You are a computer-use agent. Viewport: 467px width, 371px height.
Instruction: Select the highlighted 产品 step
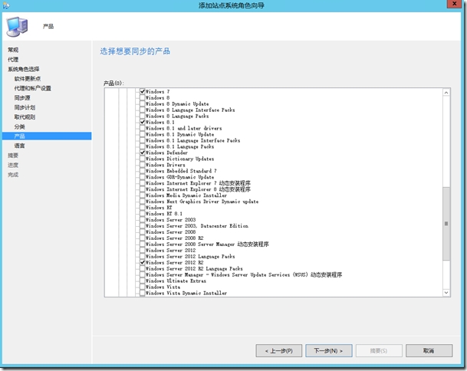(47, 136)
